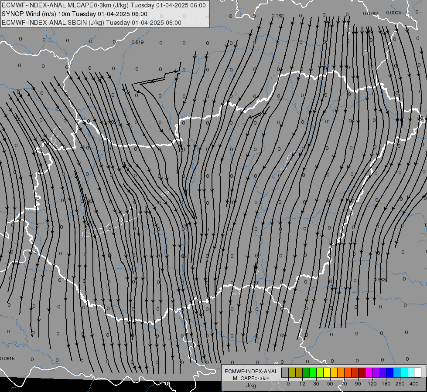The width and height of the screenshot is (427, 392).
Task: Click the 0.0762 data value
Action: (x=371, y=14)
